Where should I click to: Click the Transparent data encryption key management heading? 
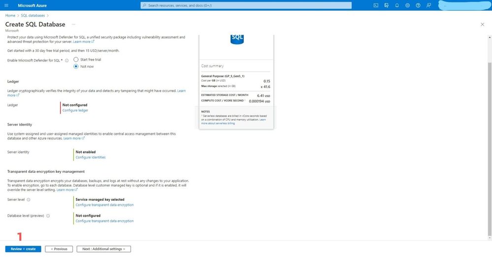[46, 172]
